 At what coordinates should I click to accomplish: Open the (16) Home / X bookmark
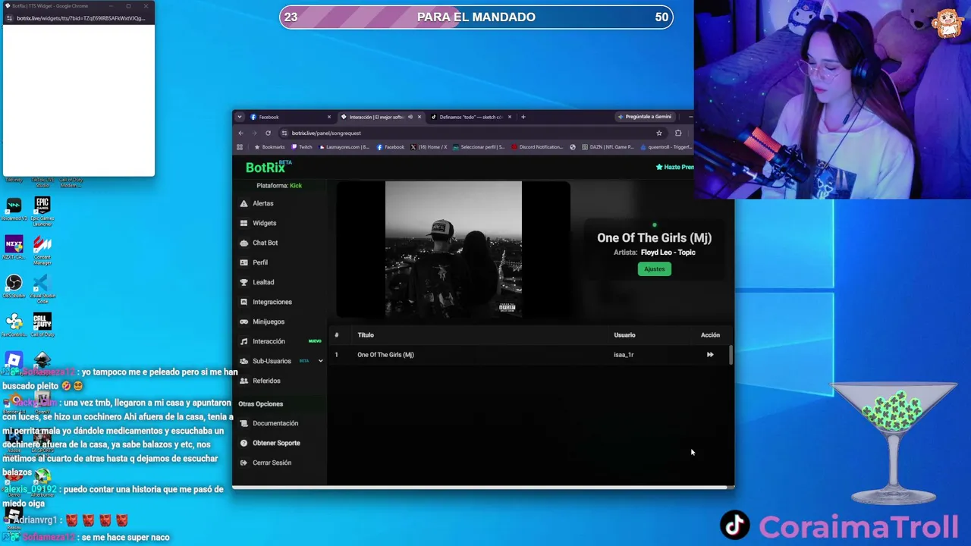tap(429, 147)
